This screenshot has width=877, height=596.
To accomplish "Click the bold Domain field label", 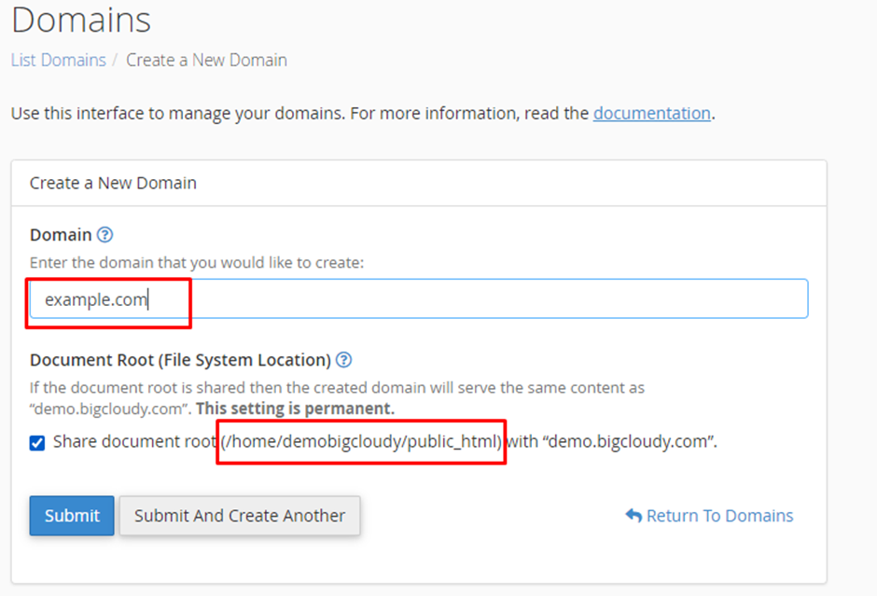I will [61, 235].
